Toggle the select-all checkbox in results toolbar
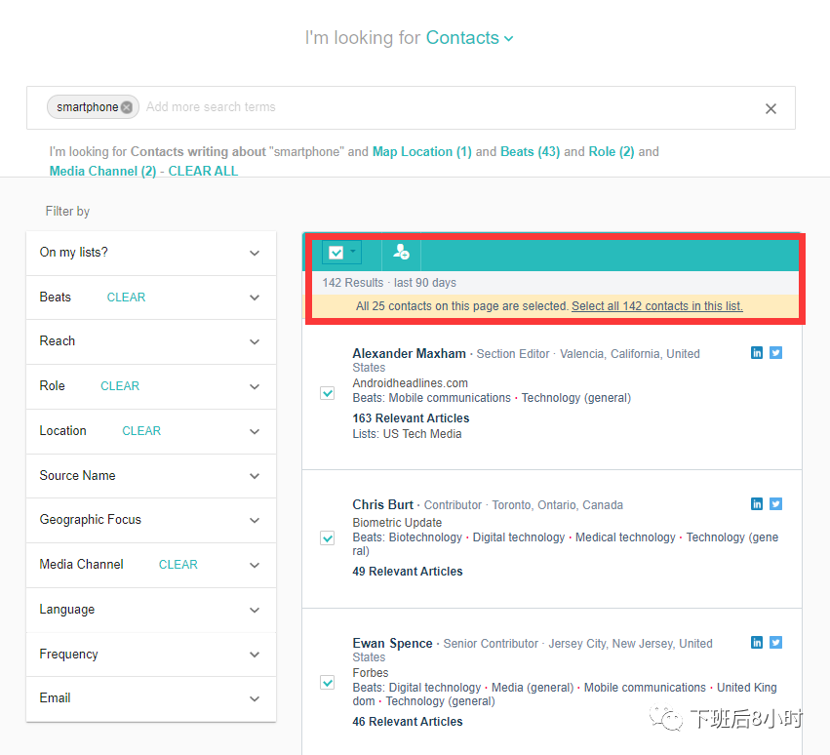The image size is (830, 755). [x=336, y=253]
